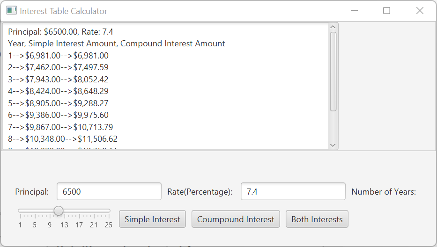
Task: Click the Principal and Rate summary line
Action: coord(60,32)
